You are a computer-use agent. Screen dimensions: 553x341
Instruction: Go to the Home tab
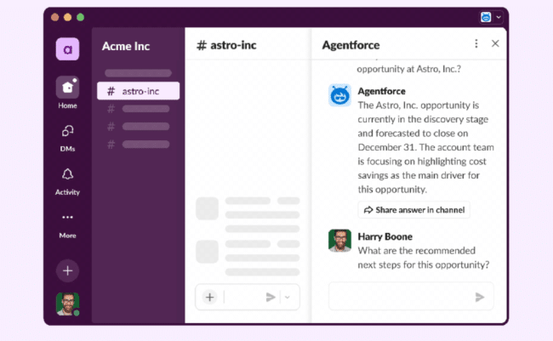[x=67, y=93]
